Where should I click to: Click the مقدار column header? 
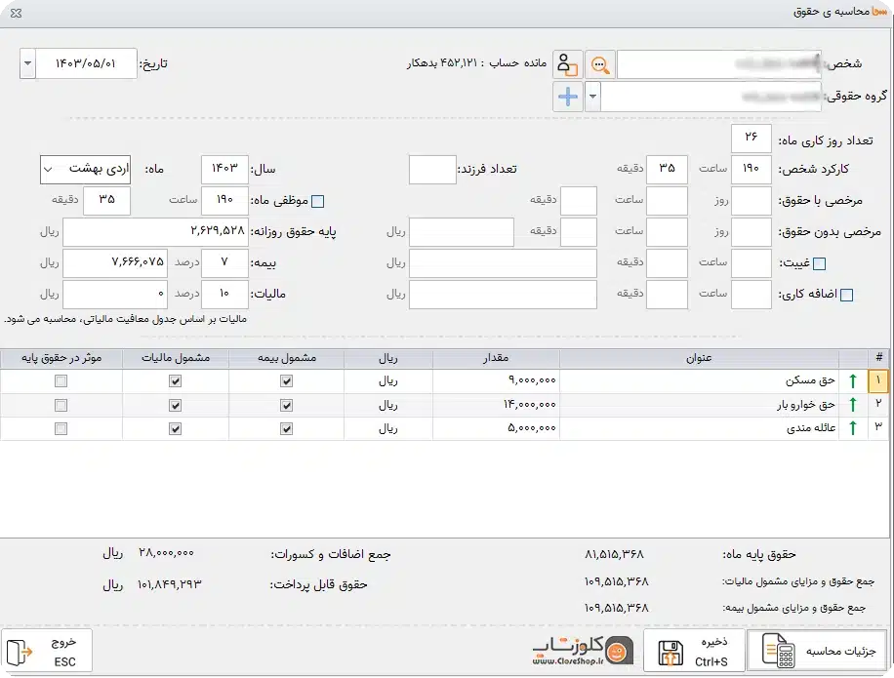coord(496,358)
